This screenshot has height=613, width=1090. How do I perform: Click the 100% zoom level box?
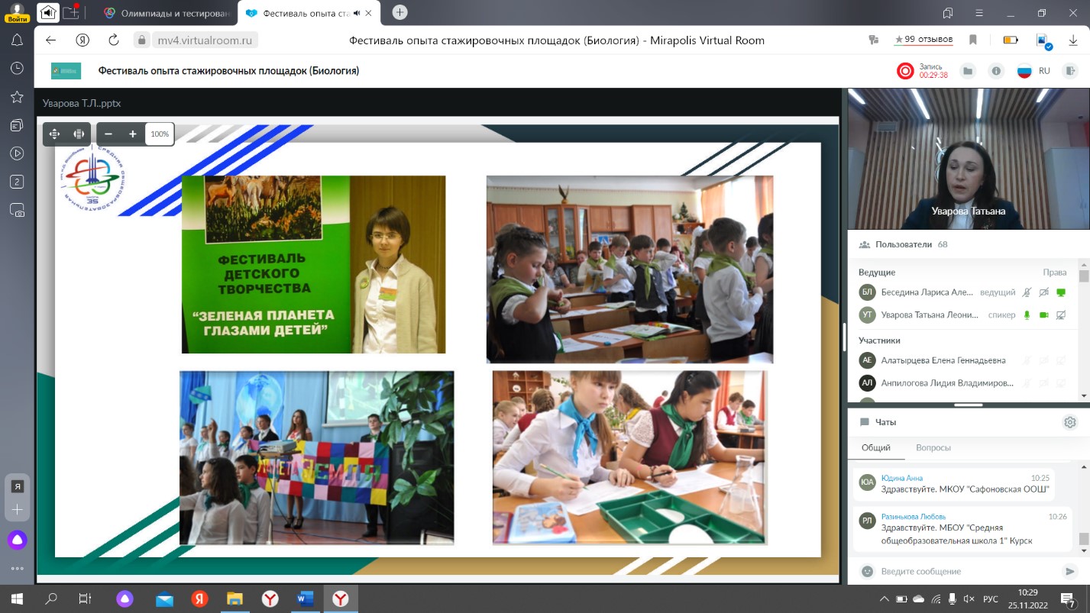coord(160,134)
